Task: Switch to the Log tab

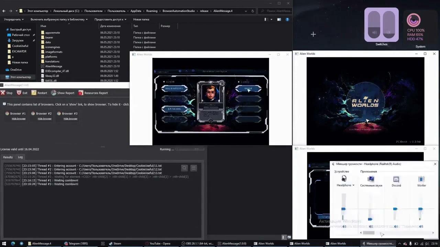Action: coord(20,157)
